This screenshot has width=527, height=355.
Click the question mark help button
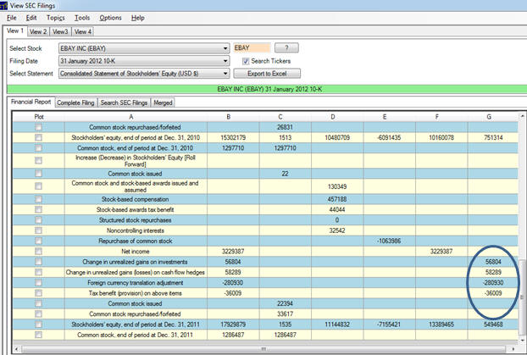tap(286, 48)
